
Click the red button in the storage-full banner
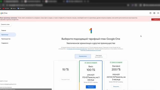coord(156,19)
